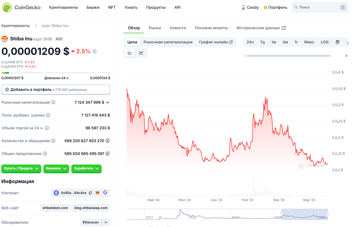
Task: Click Добавить в портфель button
Action: pyautogui.click(x=56, y=90)
